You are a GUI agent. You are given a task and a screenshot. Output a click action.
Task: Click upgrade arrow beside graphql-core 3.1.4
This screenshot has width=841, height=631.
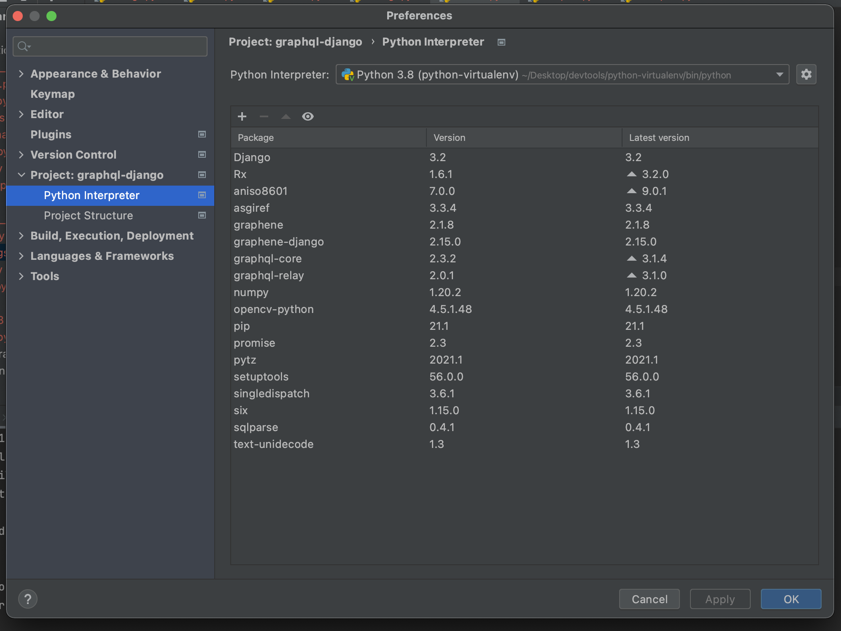click(631, 258)
